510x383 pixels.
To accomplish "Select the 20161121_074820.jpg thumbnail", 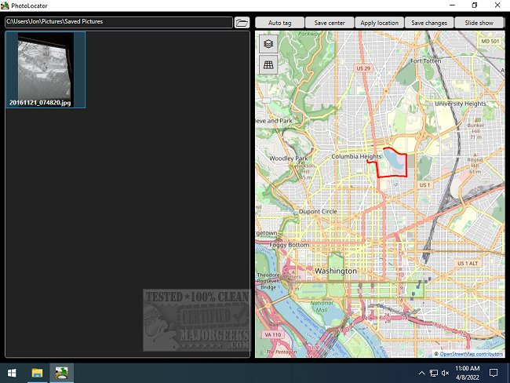I will tap(46, 70).
